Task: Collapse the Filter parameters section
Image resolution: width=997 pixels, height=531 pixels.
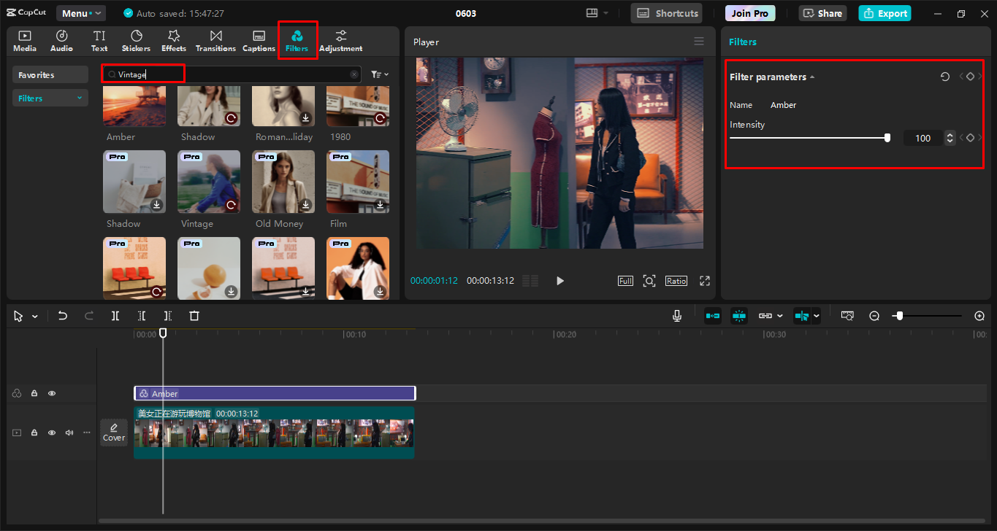Action: 811,76
